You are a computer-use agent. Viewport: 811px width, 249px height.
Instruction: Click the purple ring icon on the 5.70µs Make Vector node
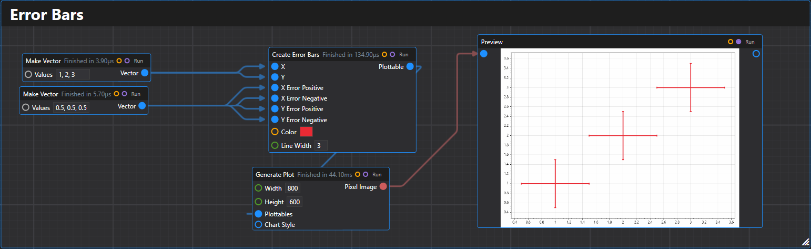pyautogui.click(x=124, y=94)
